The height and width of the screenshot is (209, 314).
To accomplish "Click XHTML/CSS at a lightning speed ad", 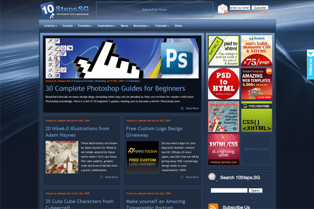I will (223, 149).
